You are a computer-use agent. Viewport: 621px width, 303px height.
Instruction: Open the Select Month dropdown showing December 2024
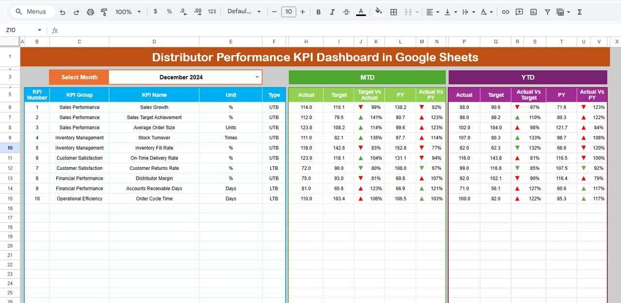(257, 77)
